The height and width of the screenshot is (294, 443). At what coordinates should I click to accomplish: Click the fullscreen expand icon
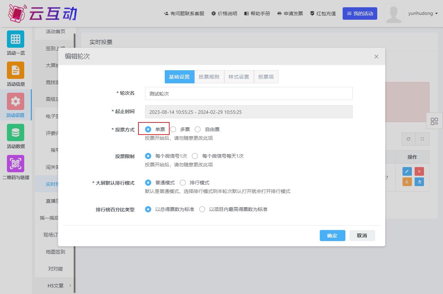(x=422, y=139)
